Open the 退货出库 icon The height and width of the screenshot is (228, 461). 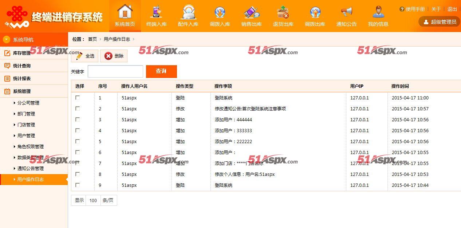click(x=283, y=12)
